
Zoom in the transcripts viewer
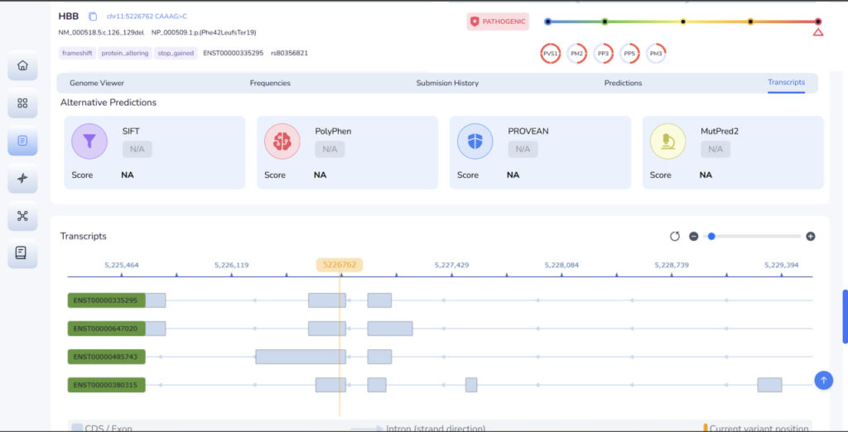point(810,236)
